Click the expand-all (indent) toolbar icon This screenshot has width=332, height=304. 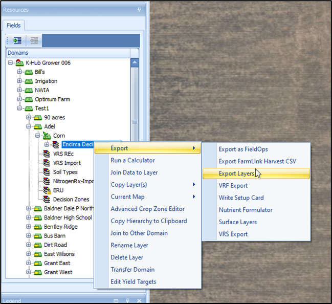17,40
